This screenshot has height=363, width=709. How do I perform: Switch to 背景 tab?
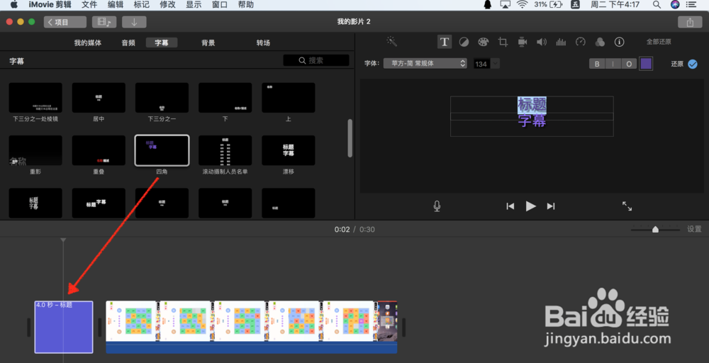pyautogui.click(x=208, y=43)
